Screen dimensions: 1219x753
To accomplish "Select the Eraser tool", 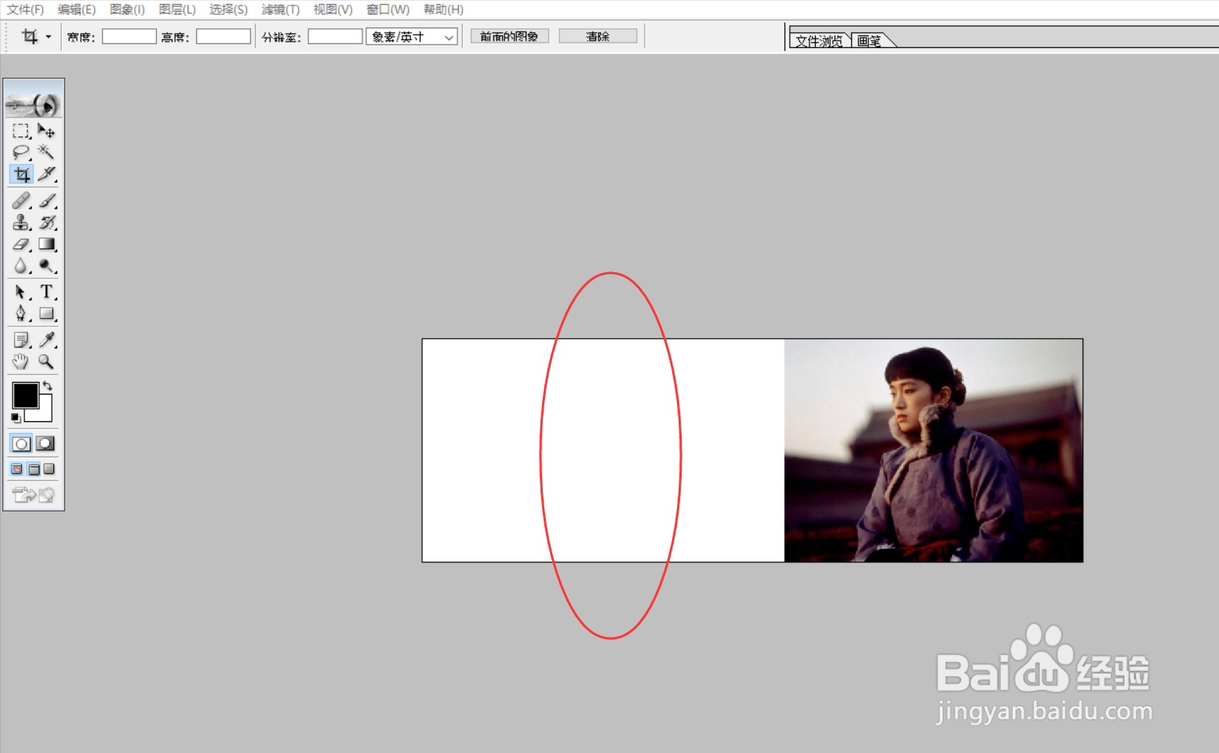I will (21, 245).
